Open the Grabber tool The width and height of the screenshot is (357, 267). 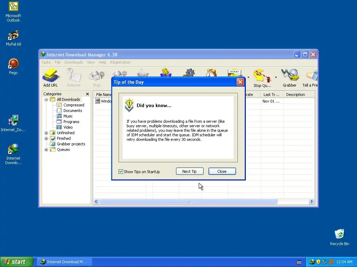(x=290, y=78)
